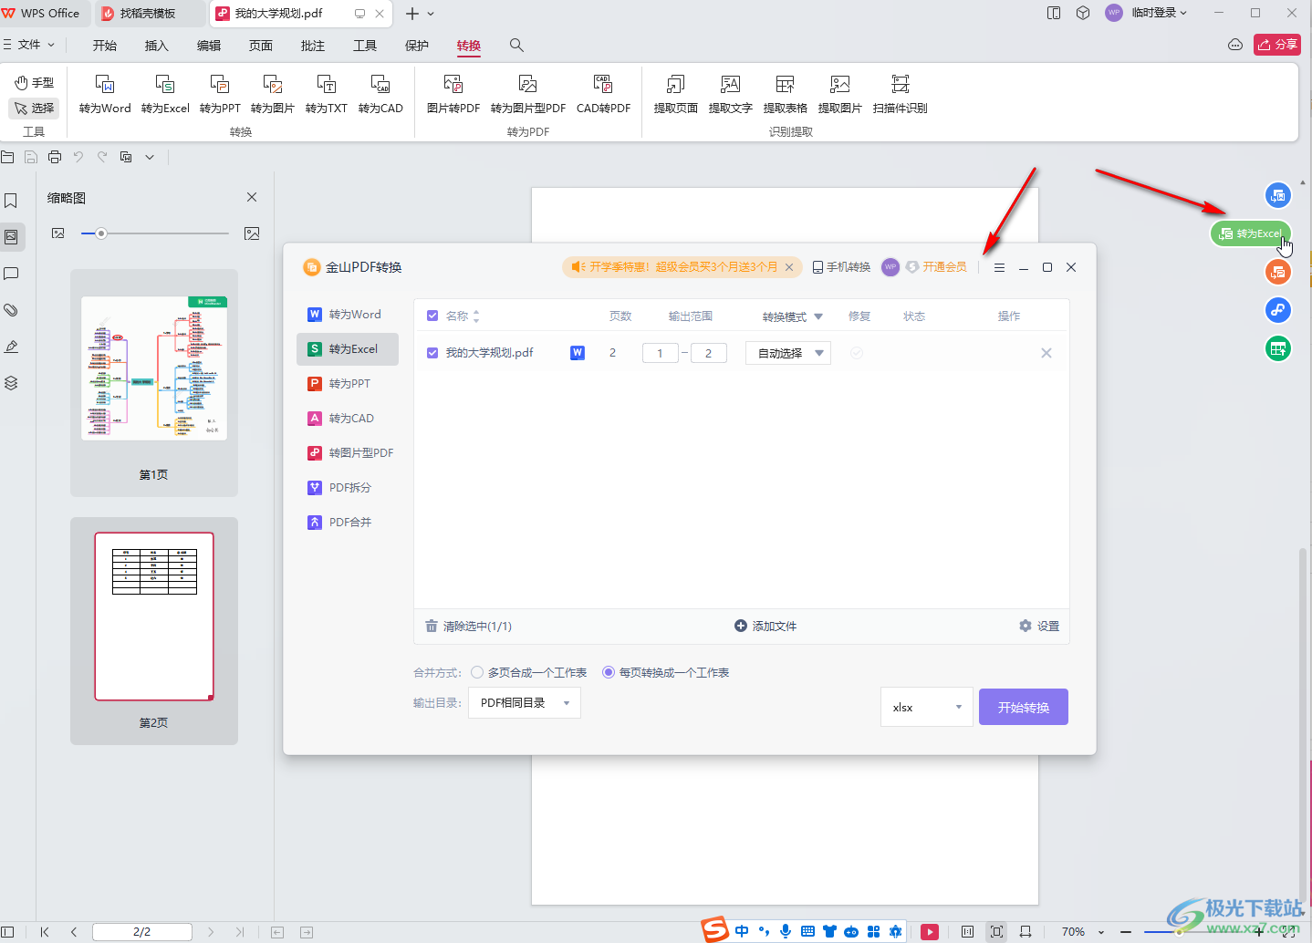Switch to the 批注 ribbon tab
The width and height of the screenshot is (1312, 943).
(x=313, y=46)
